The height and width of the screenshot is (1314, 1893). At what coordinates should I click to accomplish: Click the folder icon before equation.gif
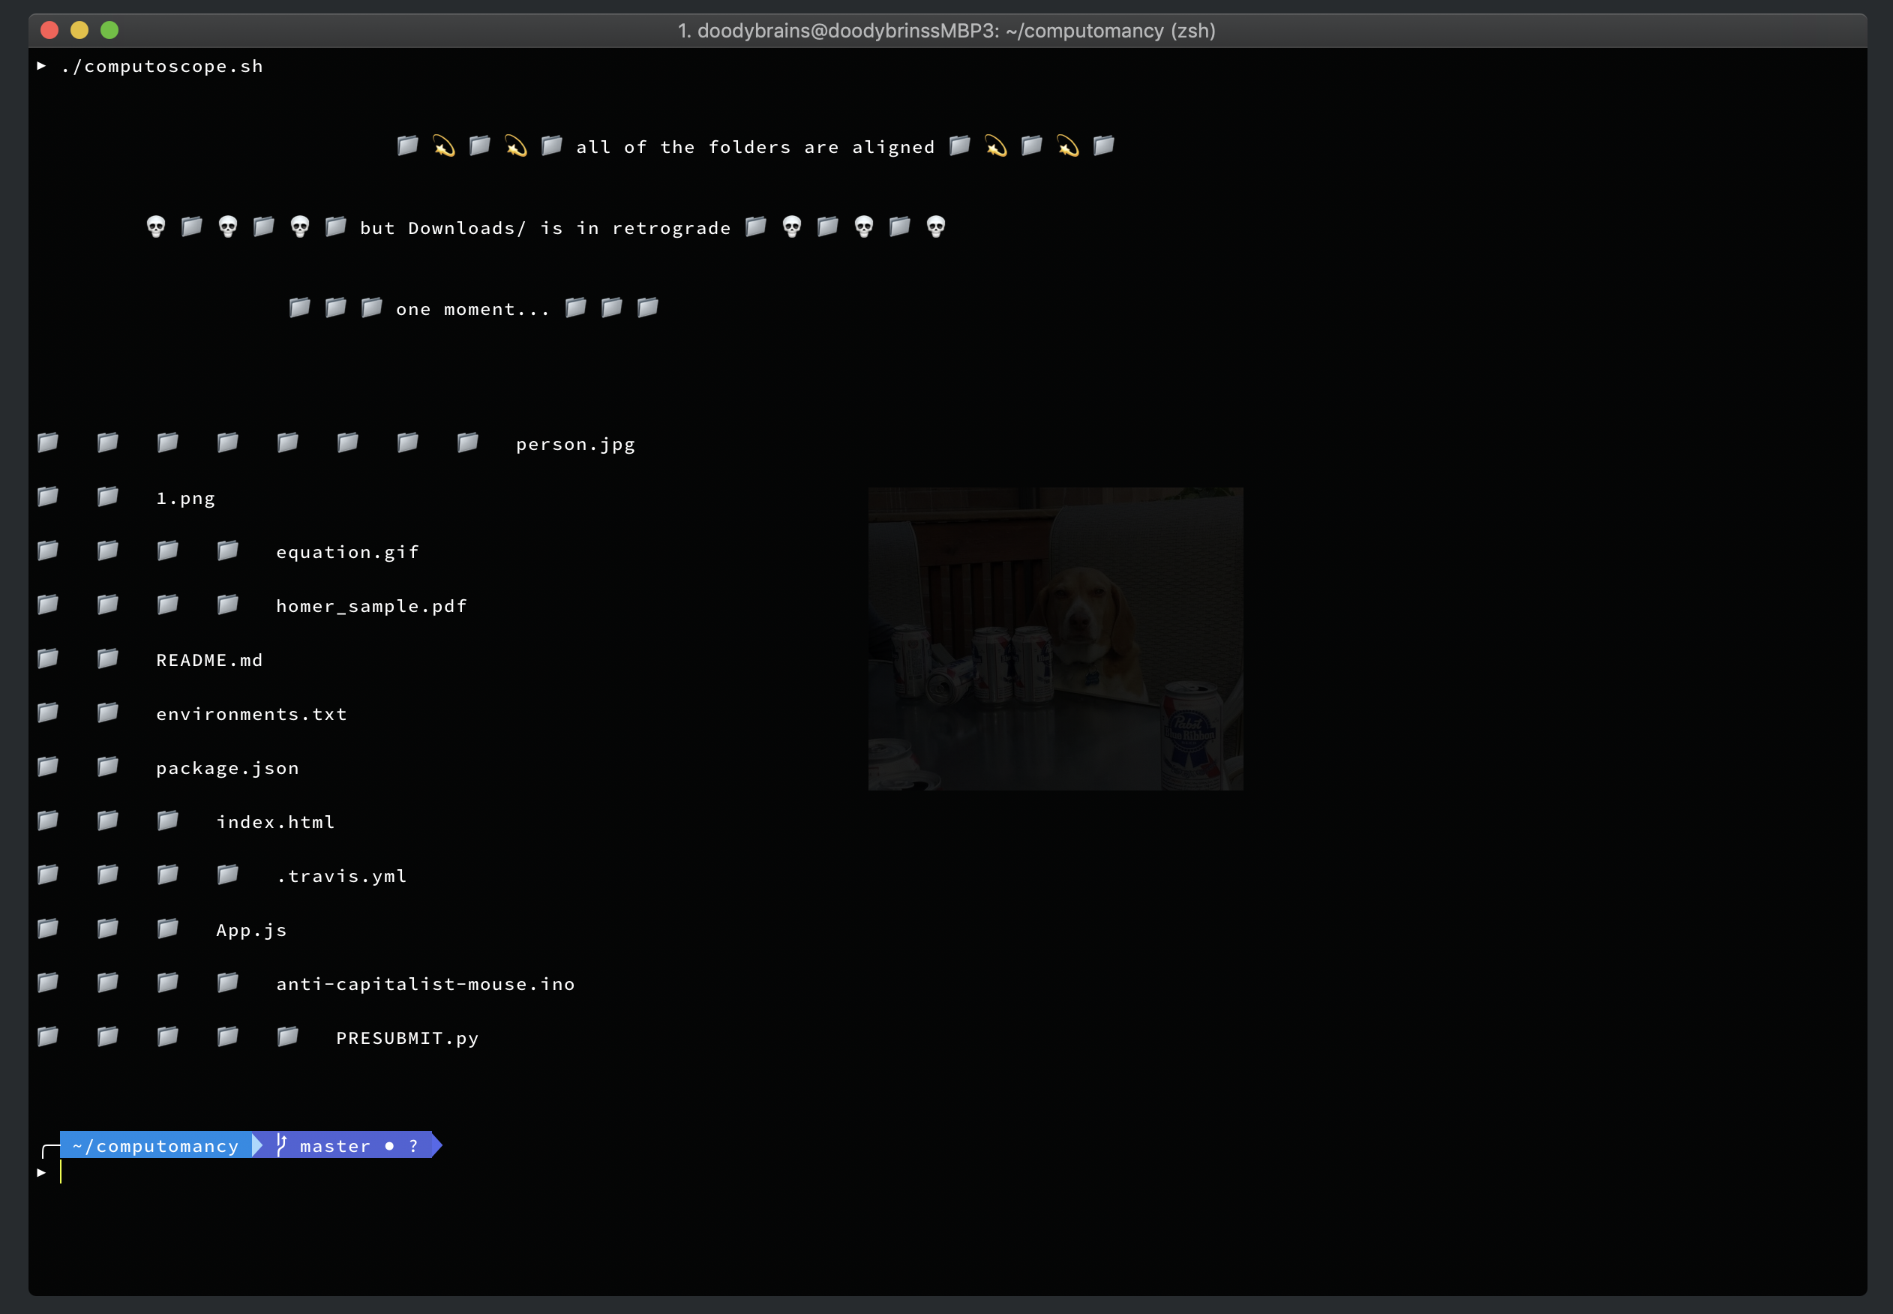click(228, 550)
